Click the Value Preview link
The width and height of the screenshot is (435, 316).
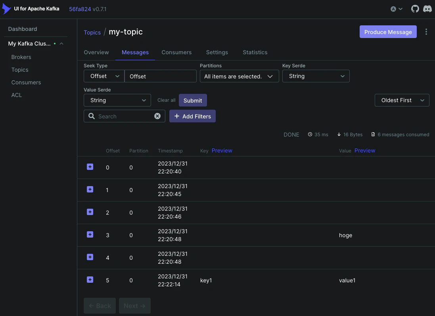click(x=364, y=150)
